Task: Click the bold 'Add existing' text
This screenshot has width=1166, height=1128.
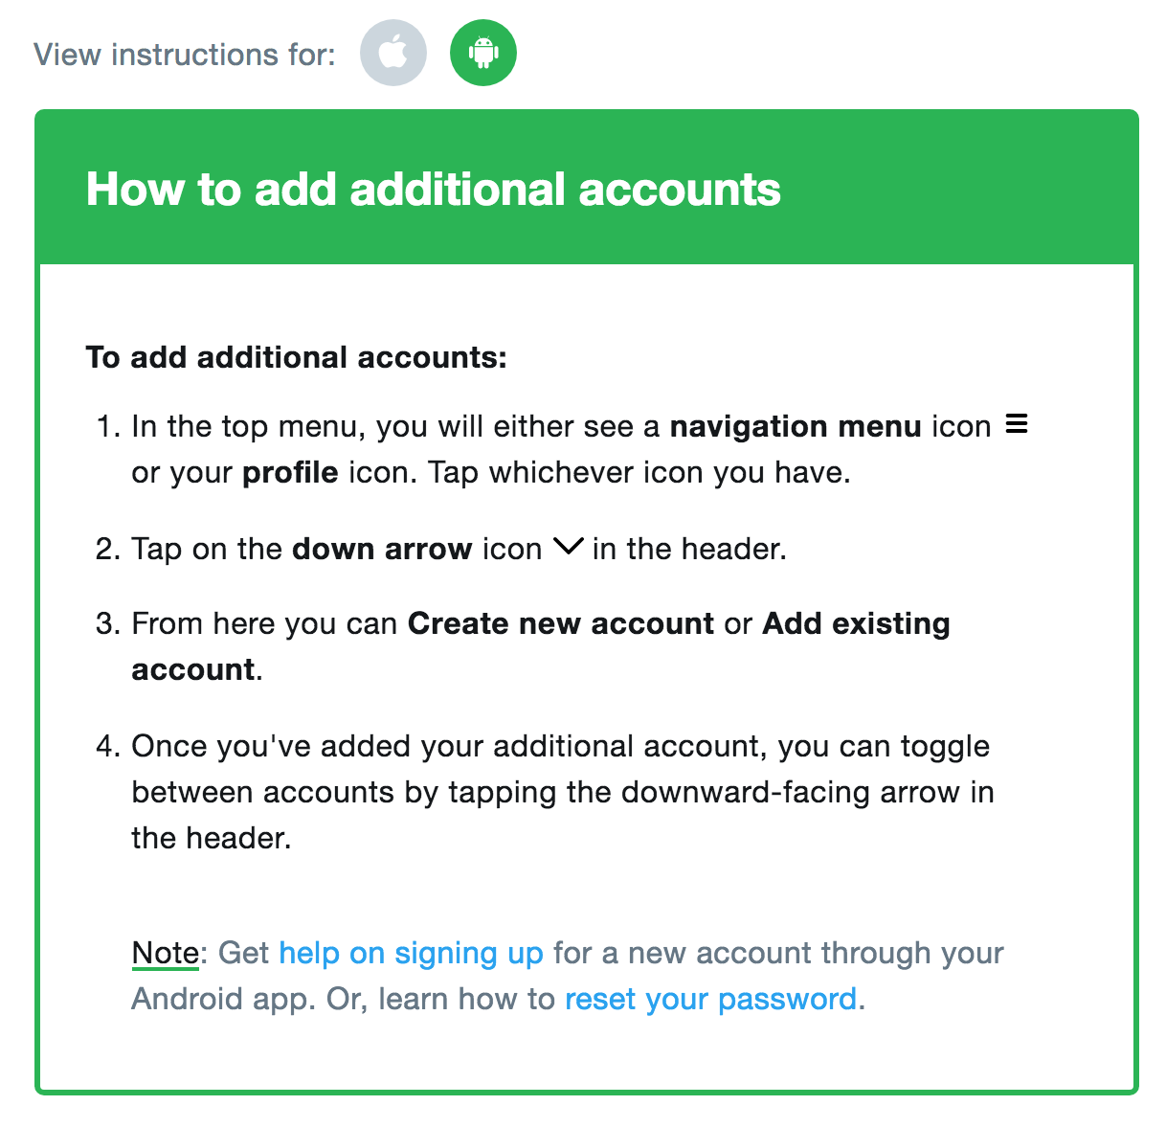Action: 857,623
